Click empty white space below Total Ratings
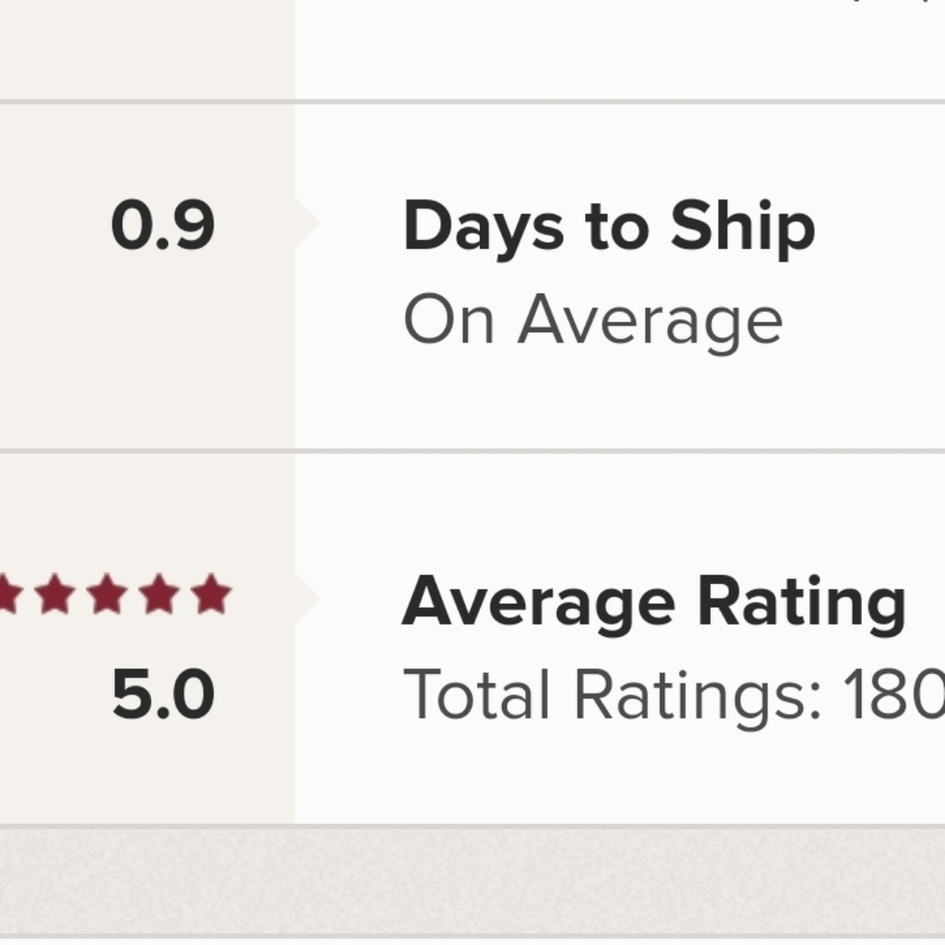 [x=620, y=778]
